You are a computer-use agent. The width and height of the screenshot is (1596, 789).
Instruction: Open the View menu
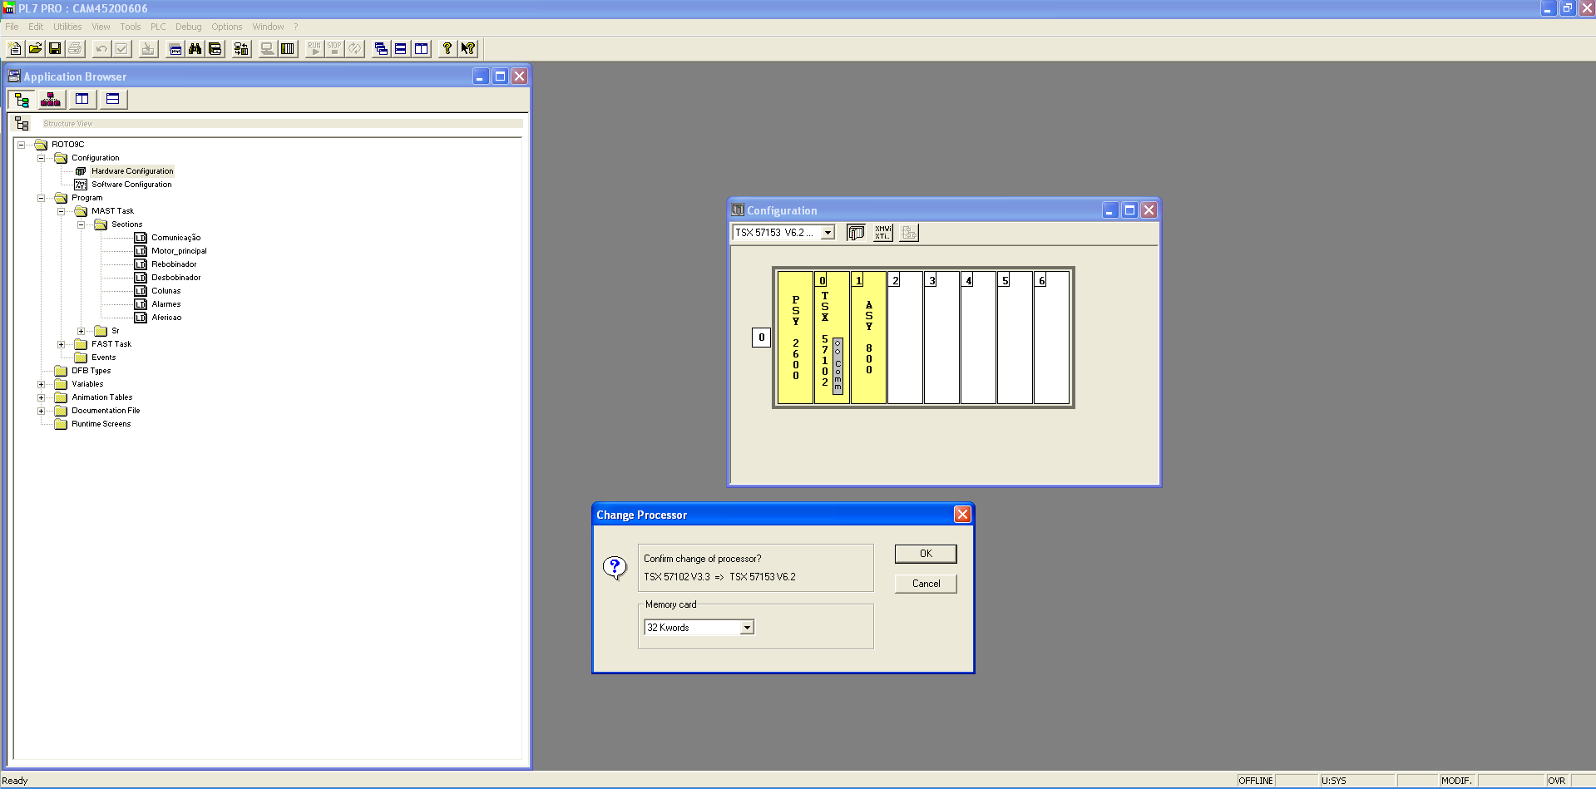(101, 27)
